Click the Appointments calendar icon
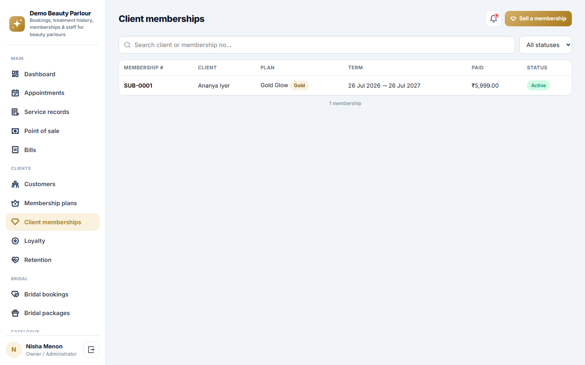The width and height of the screenshot is (585, 365). 15,93
